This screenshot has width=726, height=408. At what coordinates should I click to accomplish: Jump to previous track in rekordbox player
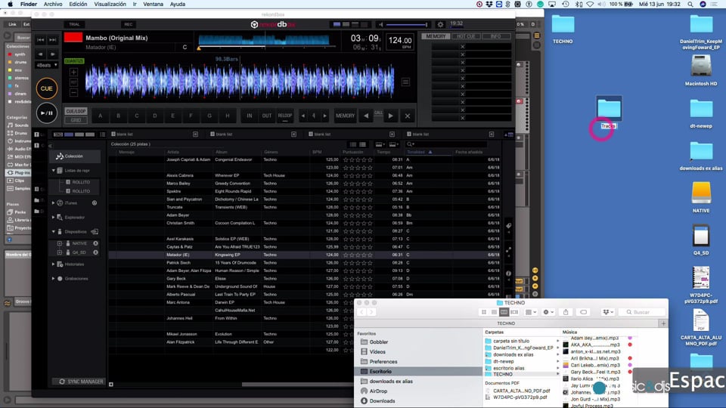41,40
